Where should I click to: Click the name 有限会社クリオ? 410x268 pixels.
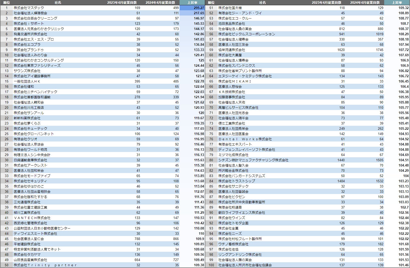coord(25,139)
